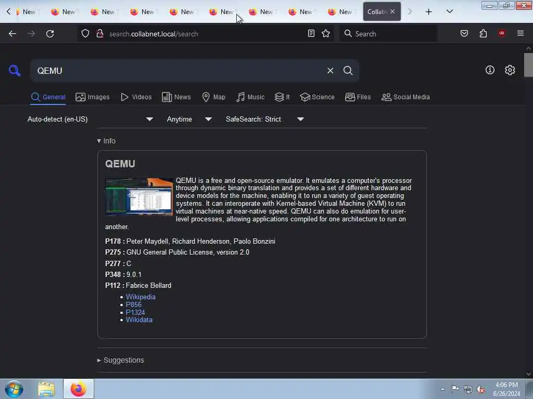The height and width of the screenshot is (399, 533).
Task: Go back with browser back arrow
Action: pyautogui.click(x=12, y=34)
